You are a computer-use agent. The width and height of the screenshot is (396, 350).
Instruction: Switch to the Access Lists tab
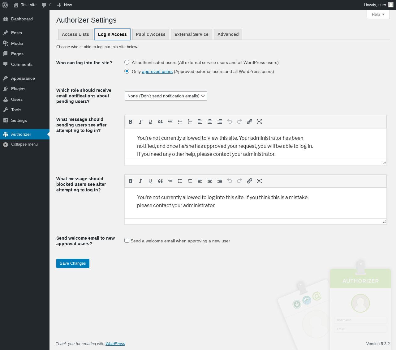(x=75, y=34)
